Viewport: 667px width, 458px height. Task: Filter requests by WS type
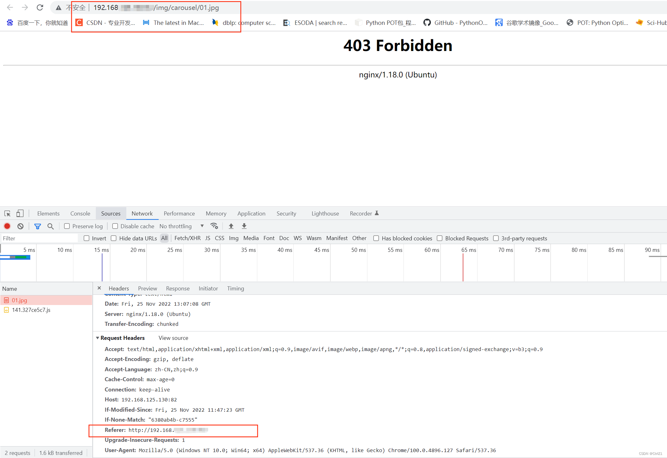tap(298, 238)
